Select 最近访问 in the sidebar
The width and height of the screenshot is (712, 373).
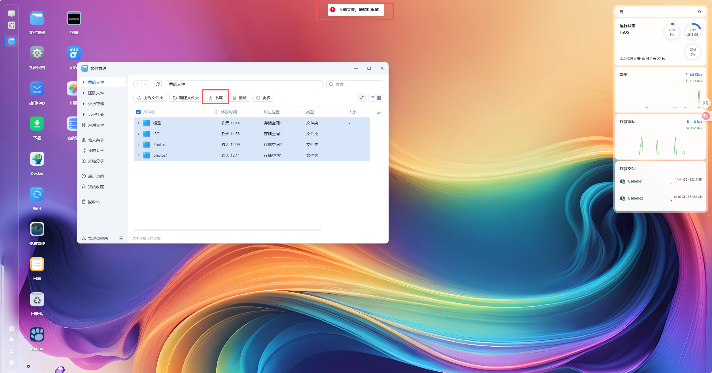[x=96, y=176]
